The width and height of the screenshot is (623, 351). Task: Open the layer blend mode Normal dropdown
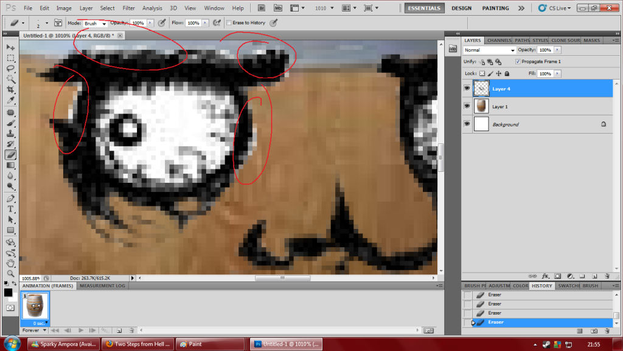pos(490,50)
